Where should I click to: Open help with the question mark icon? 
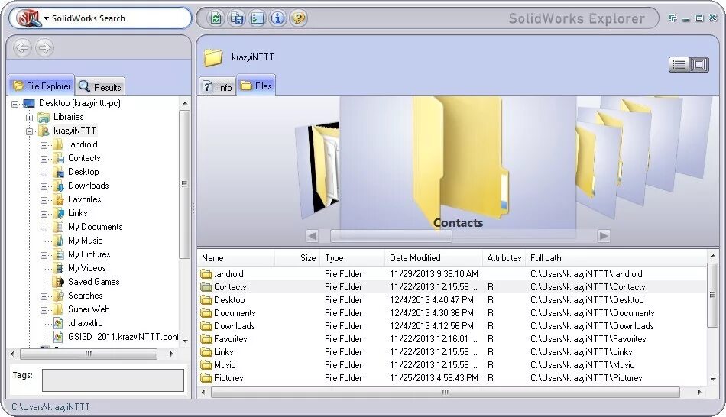tap(299, 18)
